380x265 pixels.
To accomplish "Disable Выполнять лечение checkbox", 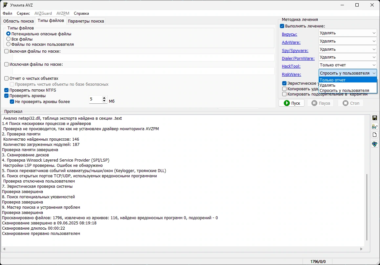I will [x=282, y=26].
